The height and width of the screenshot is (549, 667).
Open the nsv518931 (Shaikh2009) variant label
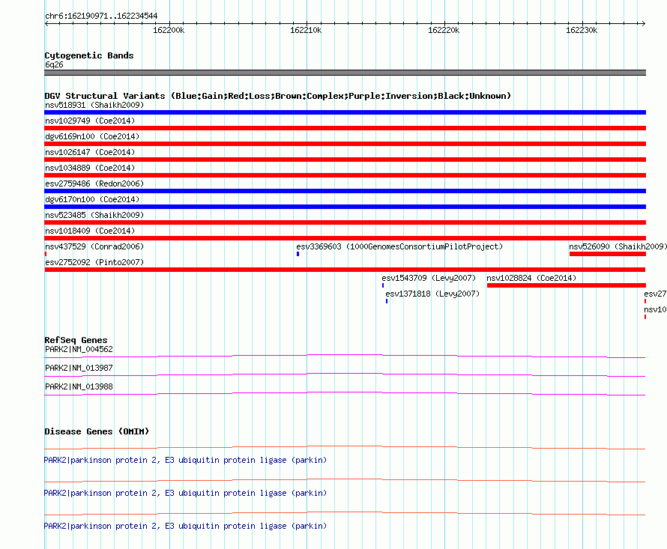click(94, 105)
